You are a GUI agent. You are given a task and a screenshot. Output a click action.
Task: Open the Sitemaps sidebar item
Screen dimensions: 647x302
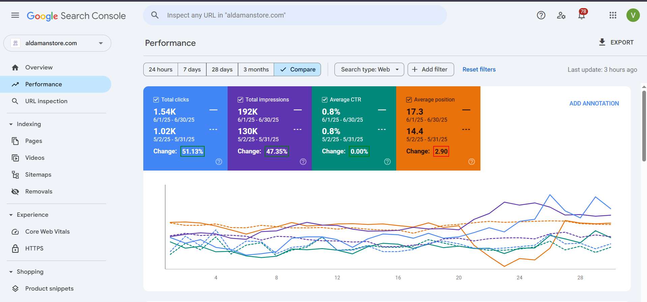tap(56, 175)
